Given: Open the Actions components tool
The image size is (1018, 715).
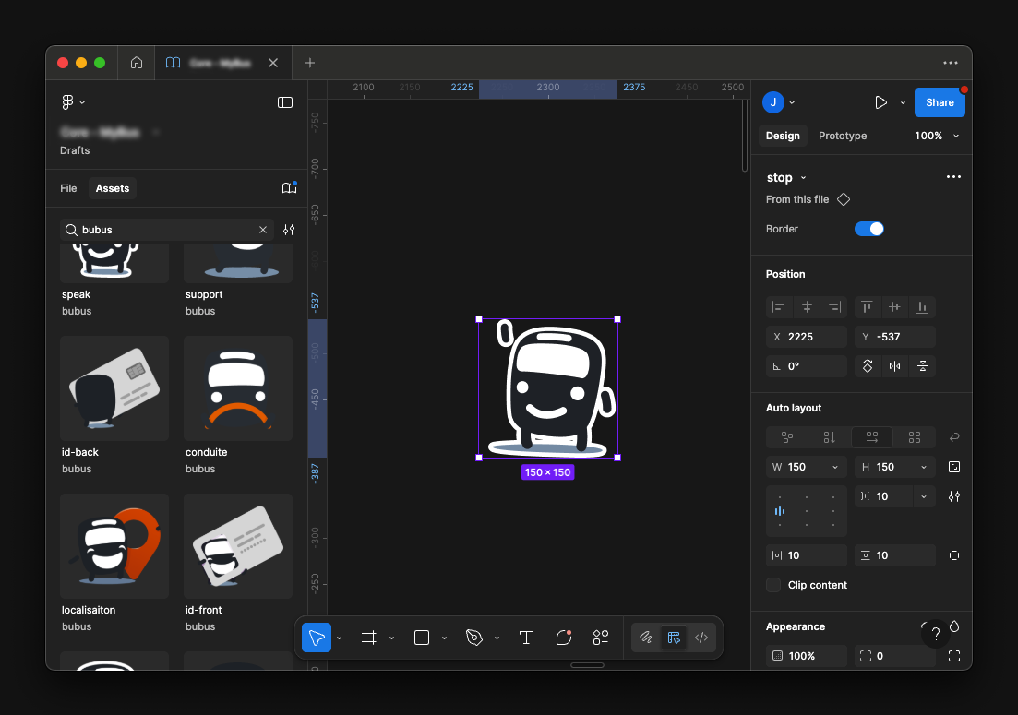Looking at the screenshot, I should tap(601, 638).
